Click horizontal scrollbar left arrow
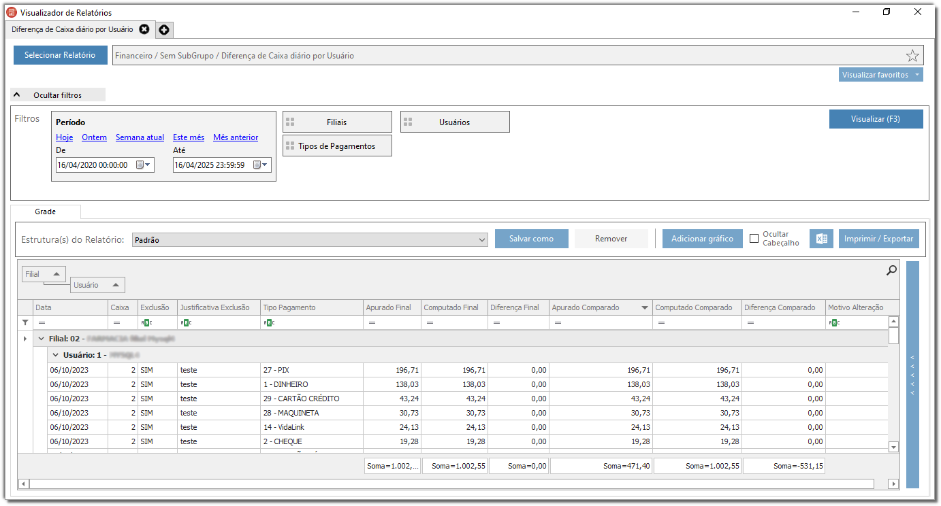The width and height of the screenshot is (941, 506). click(x=24, y=484)
